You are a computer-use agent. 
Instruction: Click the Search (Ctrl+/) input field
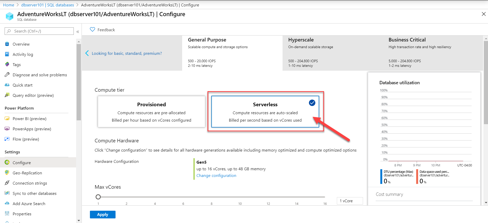click(x=39, y=31)
